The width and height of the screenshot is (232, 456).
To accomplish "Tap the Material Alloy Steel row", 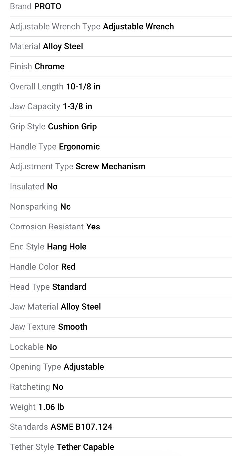I will pos(46,46).
